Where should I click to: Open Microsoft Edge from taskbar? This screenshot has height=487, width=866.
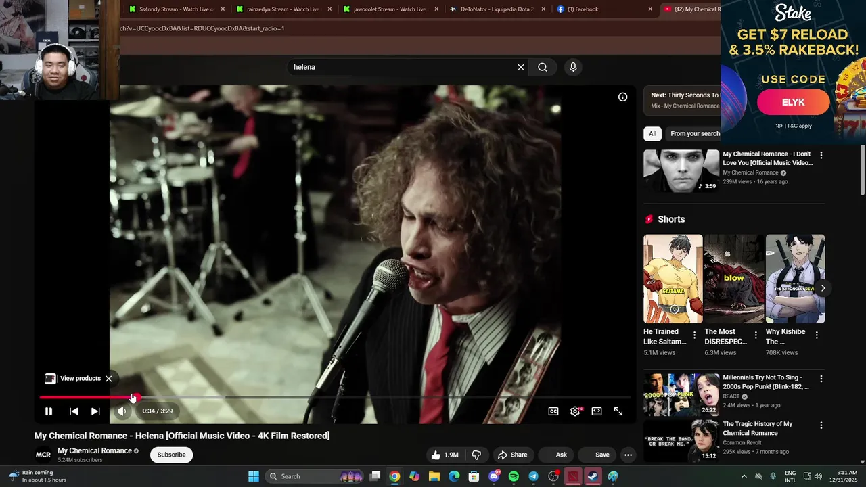(454, 476)
